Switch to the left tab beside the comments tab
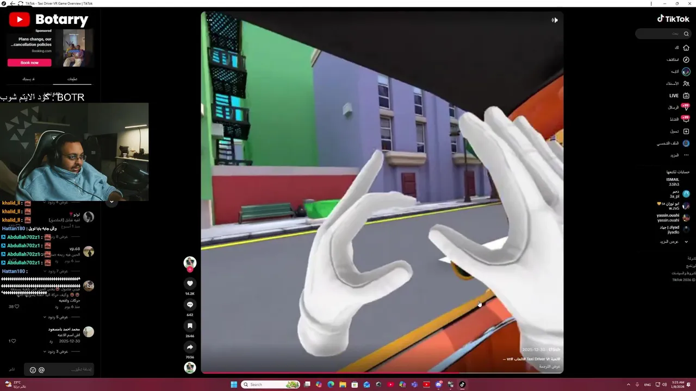 pyautogui.click(x=28, y=79)
